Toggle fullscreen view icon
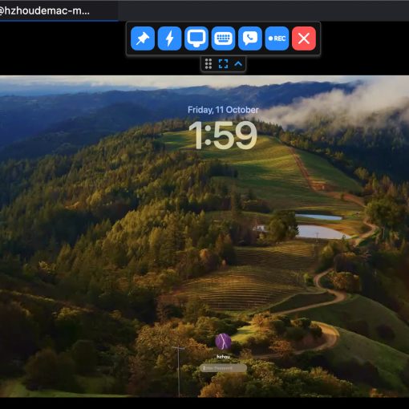409x409 pixels. click(223, 64)
